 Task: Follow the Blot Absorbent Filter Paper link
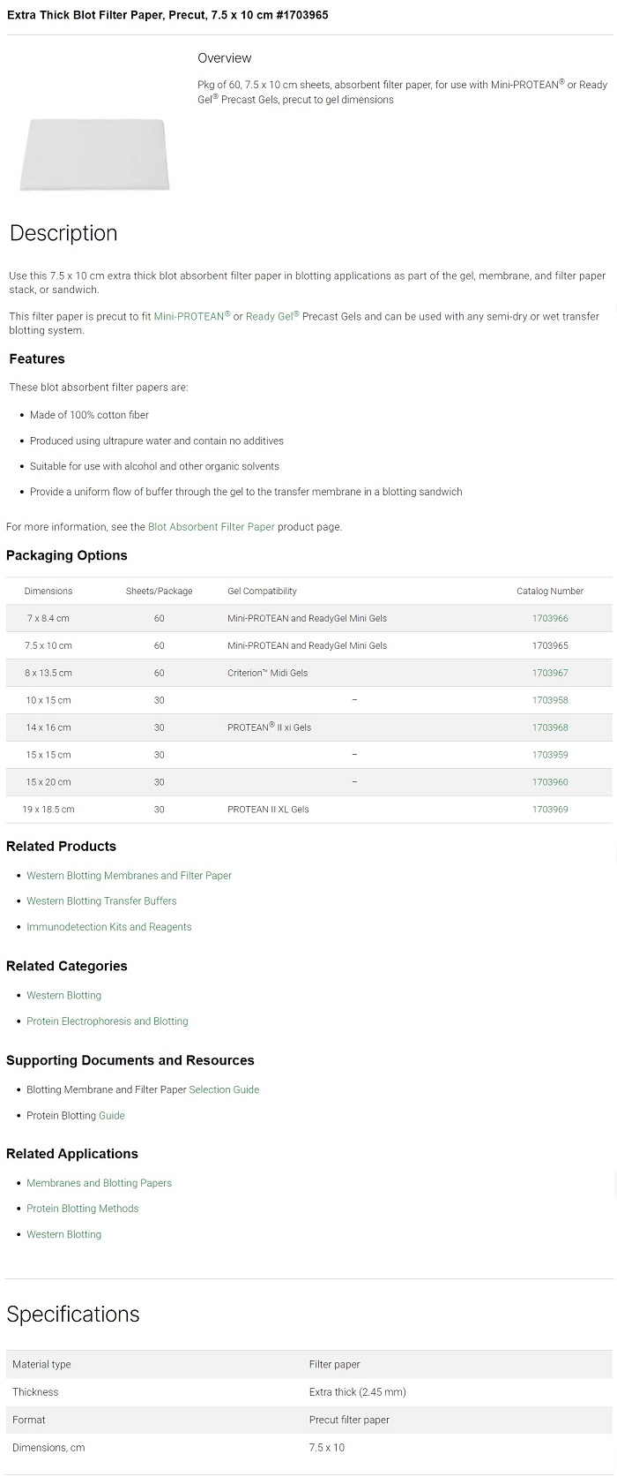point(211,527)
